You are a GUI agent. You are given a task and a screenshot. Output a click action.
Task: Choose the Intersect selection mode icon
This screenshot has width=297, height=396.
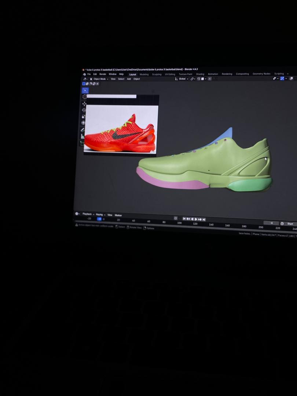click(97, 84)
